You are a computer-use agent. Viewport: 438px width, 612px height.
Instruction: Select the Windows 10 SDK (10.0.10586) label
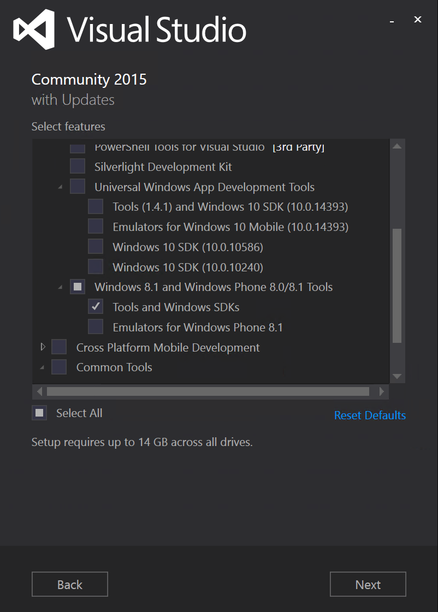tap(188, 247)
